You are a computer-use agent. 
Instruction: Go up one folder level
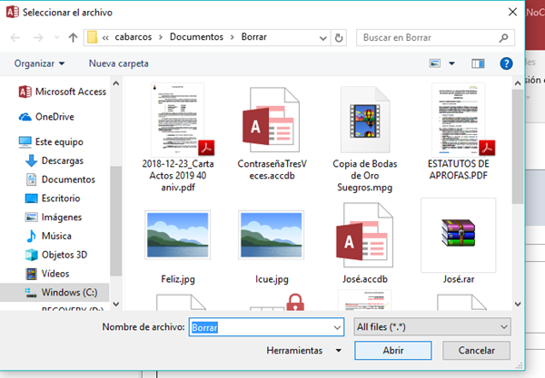[x=73, y=37]
